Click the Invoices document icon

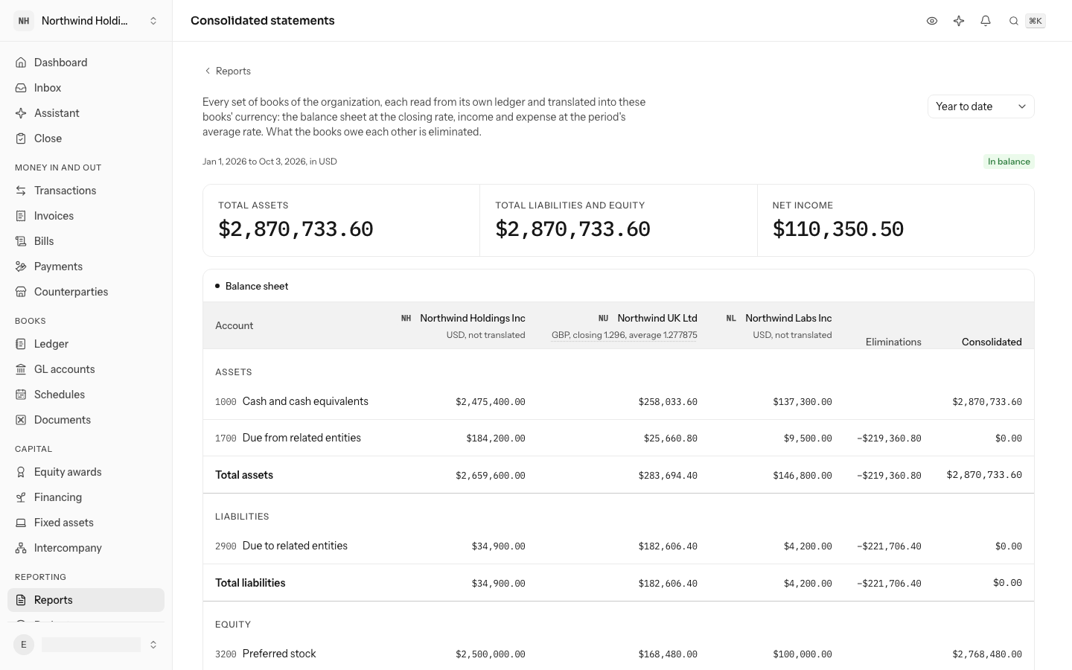tap(21, 216)
